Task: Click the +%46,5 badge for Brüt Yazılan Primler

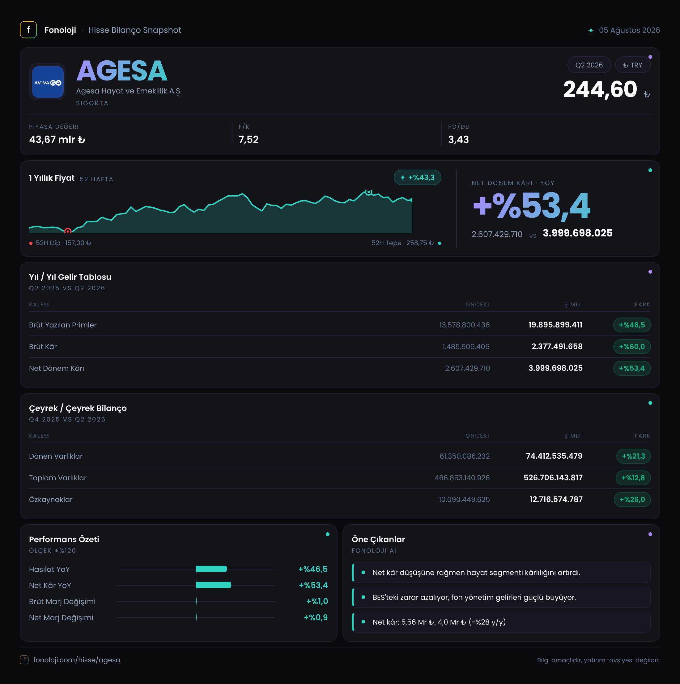Action: [x=631, y=325]
